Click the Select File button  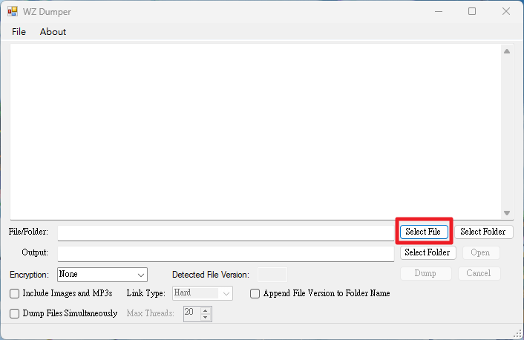coord(424,232)
